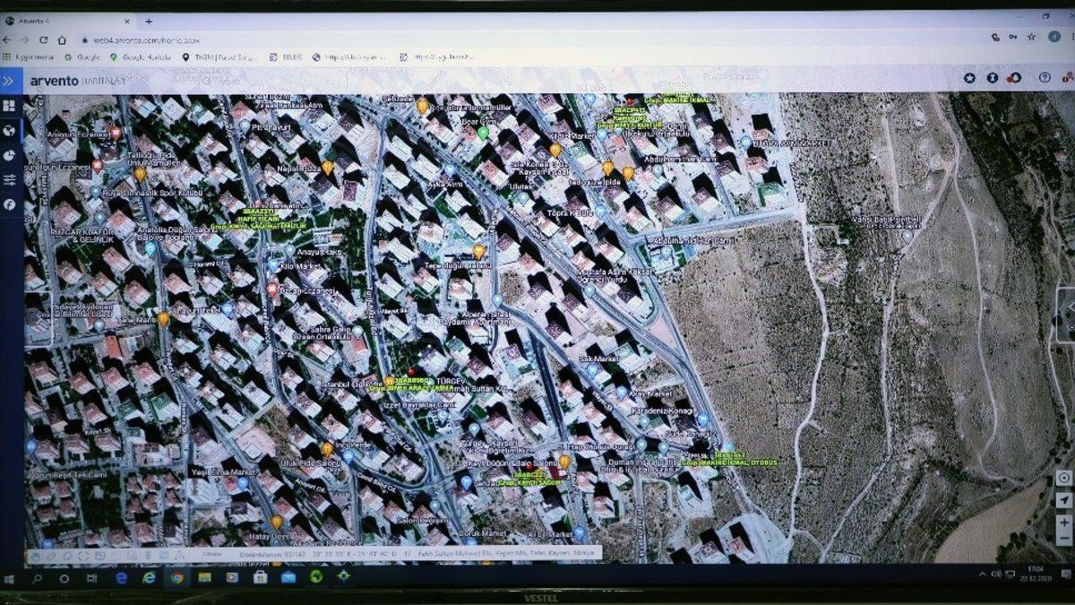Open the BELBIS bookmark

pyautogui.click(x=285, y=57)
